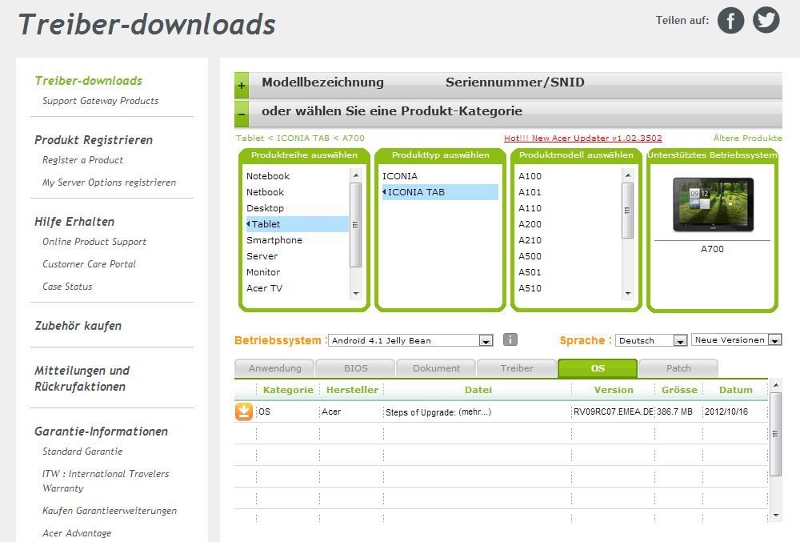Click Support Gateway Products link
This screenshot has width=800, height=542.
(x=101, y=101)
